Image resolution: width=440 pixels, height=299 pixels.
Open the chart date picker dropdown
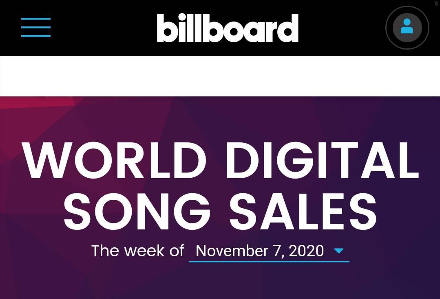[x=270, y=251]
